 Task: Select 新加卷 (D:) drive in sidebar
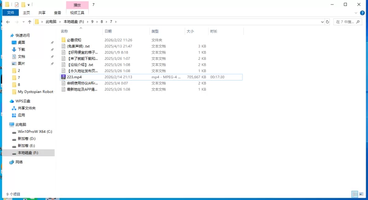27,138
